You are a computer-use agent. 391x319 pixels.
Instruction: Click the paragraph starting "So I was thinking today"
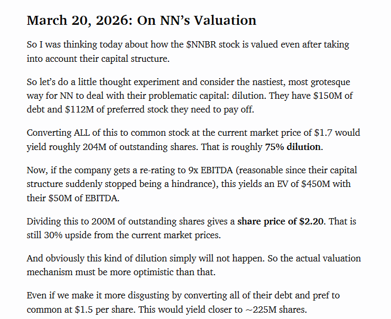point(188,52)
